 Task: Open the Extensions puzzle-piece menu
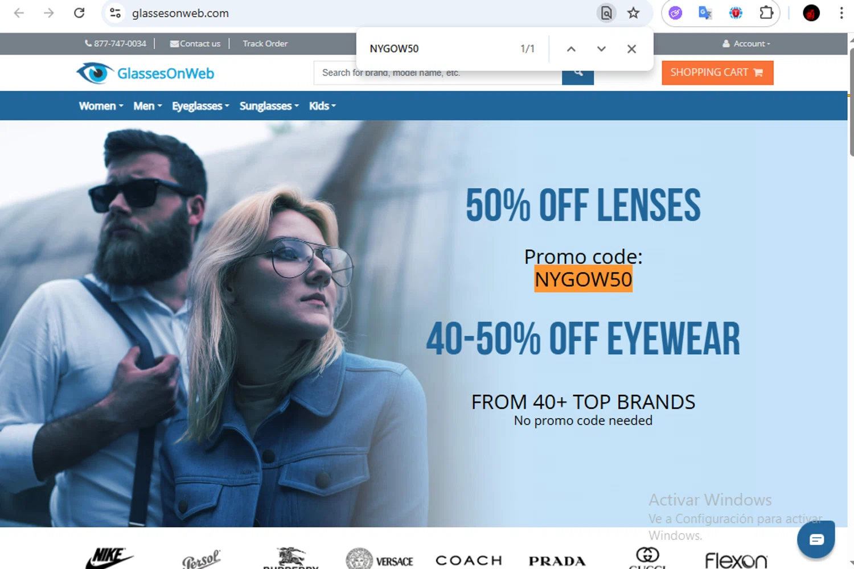tap(766, 13)
